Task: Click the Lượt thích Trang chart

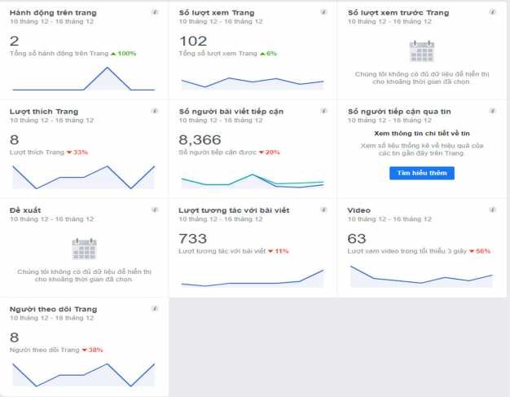Action: [83, 177]
